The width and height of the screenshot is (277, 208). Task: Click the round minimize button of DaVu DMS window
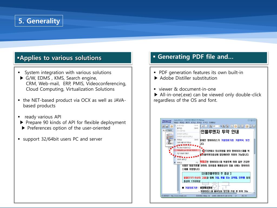click(249, 120)
